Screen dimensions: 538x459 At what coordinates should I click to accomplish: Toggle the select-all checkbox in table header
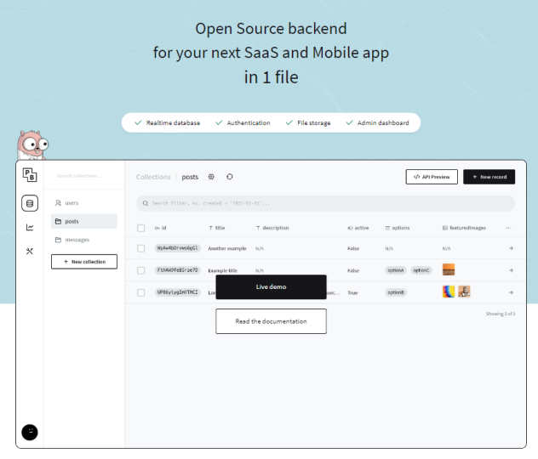click(141, 228)
